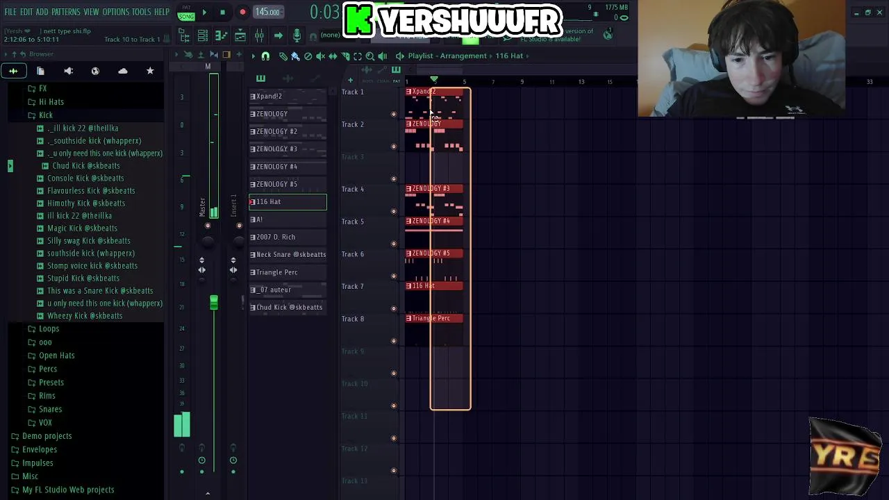Image resolution: width=889 pixels, height=500 pixels.
Task: Click the add track plus icon above Track 1
Action: pyautogui.click(x=350, y=81)
